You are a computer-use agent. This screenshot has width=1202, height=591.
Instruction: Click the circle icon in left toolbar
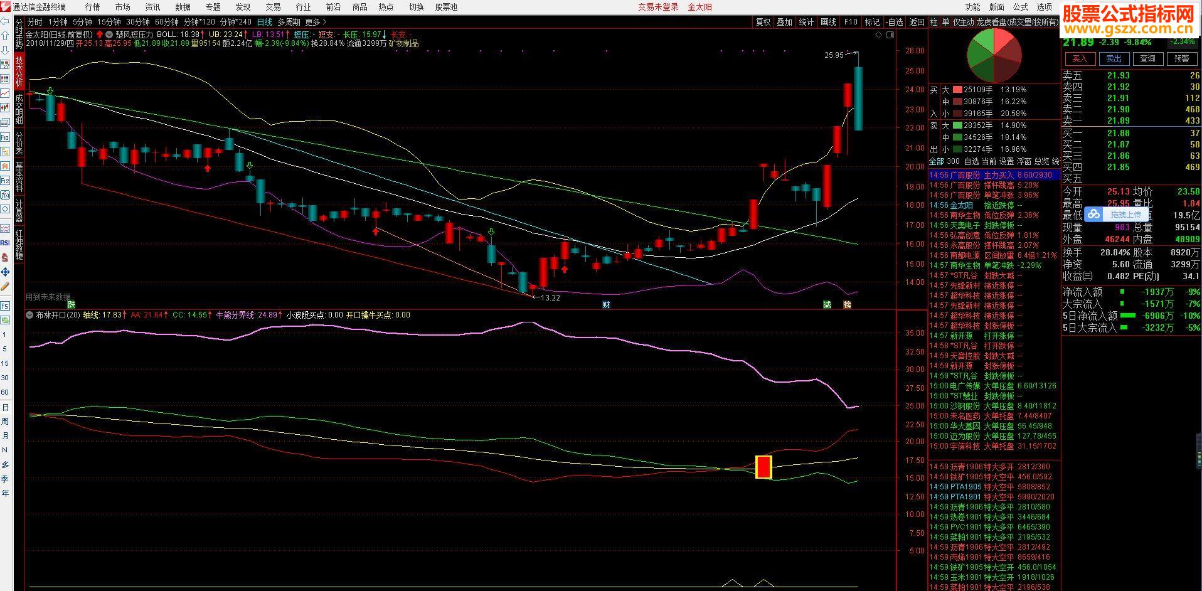5,209
